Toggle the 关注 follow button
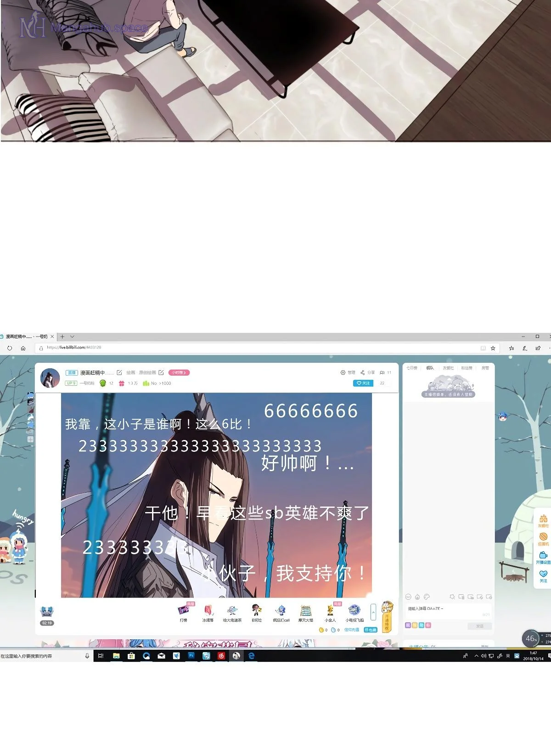The image size is (551, 749). (x=363, y=383)
